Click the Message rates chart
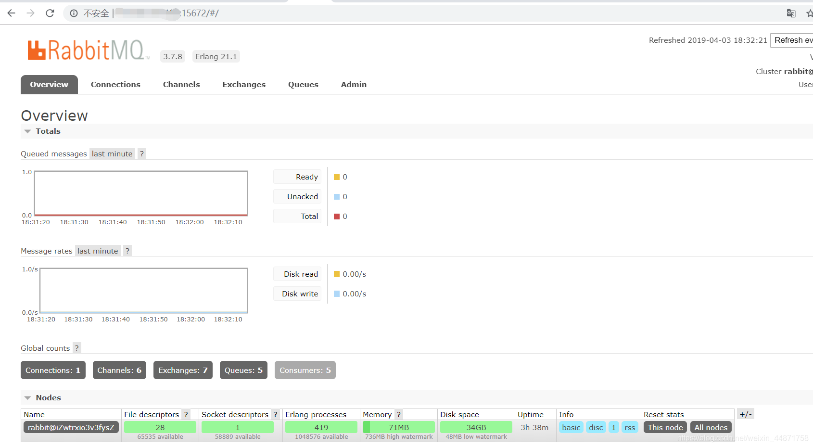Viewport: 813px width, 447px height. (x=143, y=290)
